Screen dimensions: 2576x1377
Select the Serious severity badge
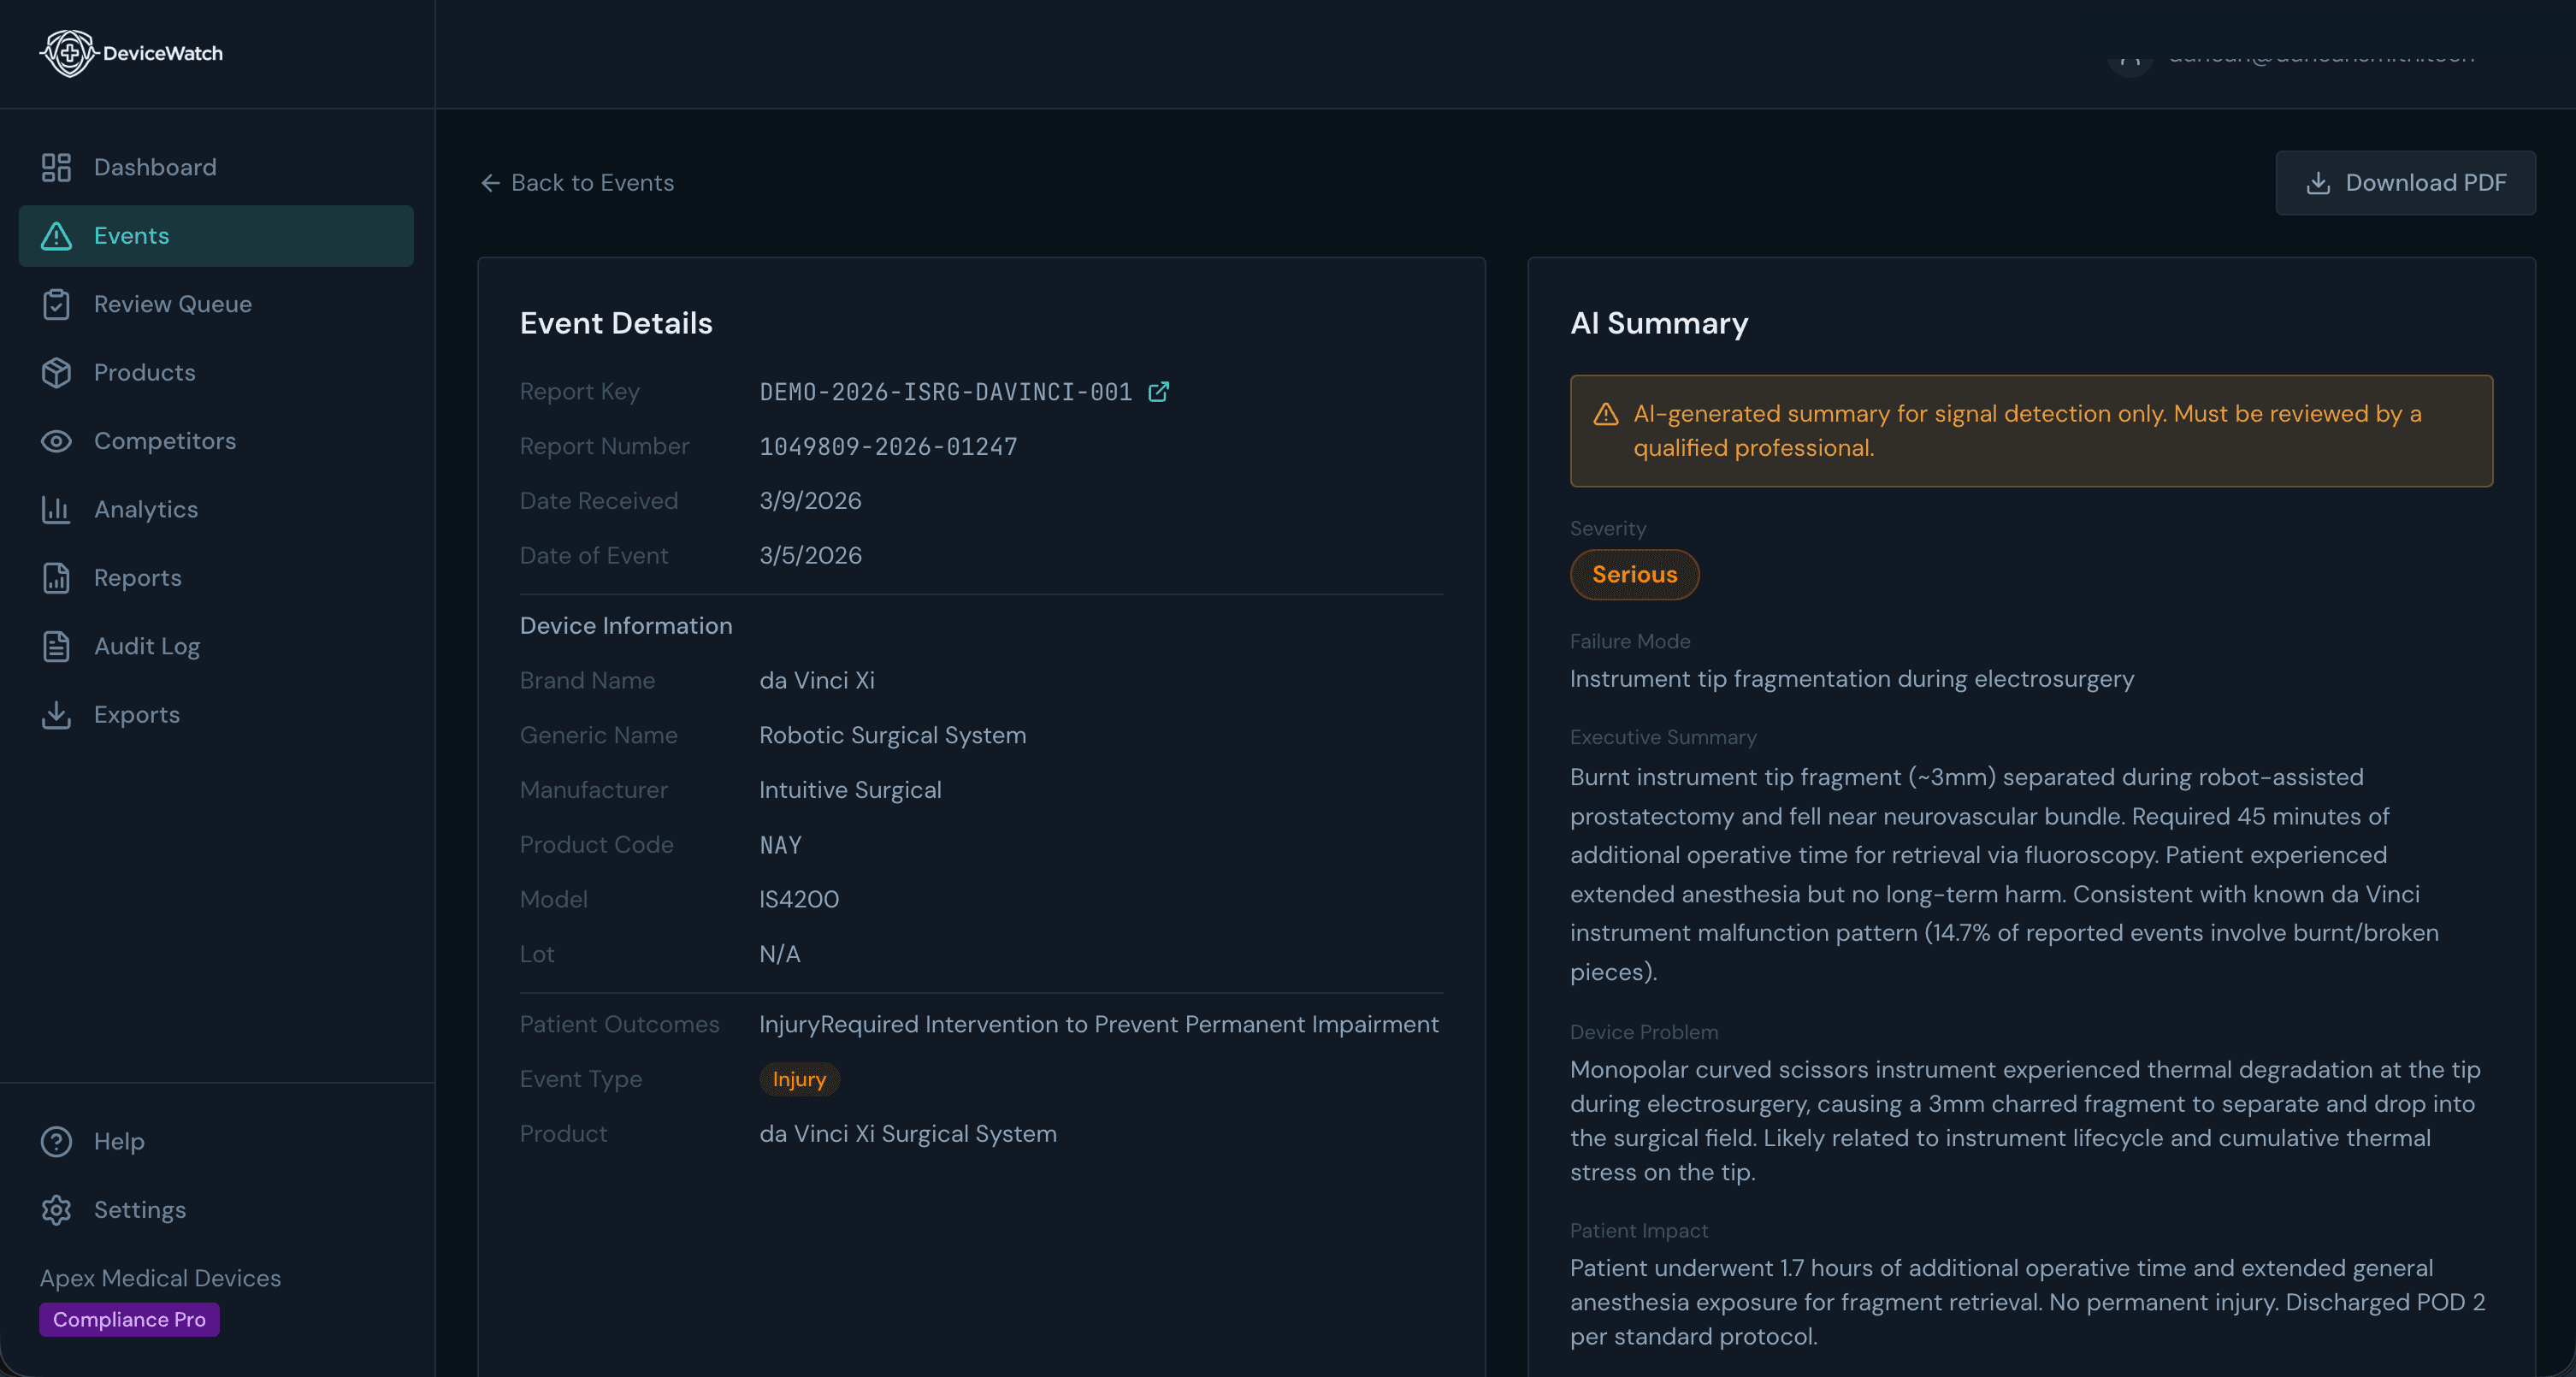pos(1634,574)
